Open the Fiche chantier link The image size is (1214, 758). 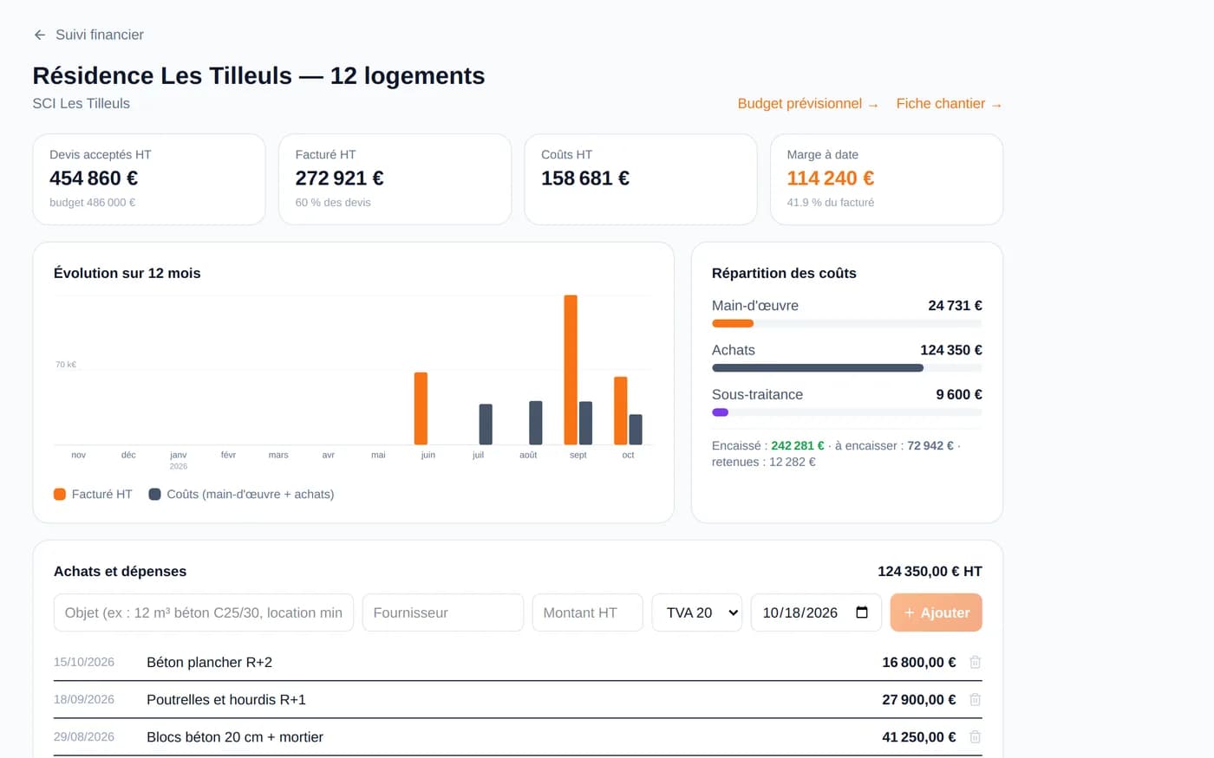tap(950, 104)
